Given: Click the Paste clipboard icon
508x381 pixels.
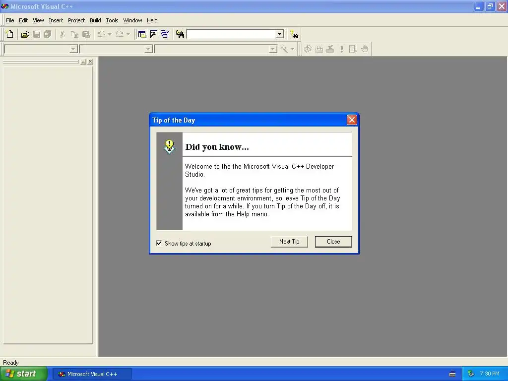Looking at the screenshot, I should [x=86, y=34].
